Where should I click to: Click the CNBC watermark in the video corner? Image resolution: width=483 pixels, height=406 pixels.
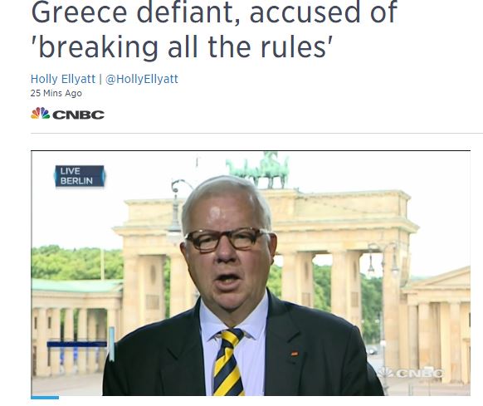coord(411,374)
